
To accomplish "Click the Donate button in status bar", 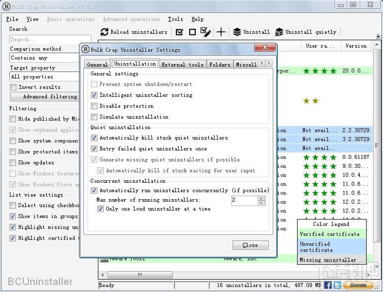I will tap(358, 285).
